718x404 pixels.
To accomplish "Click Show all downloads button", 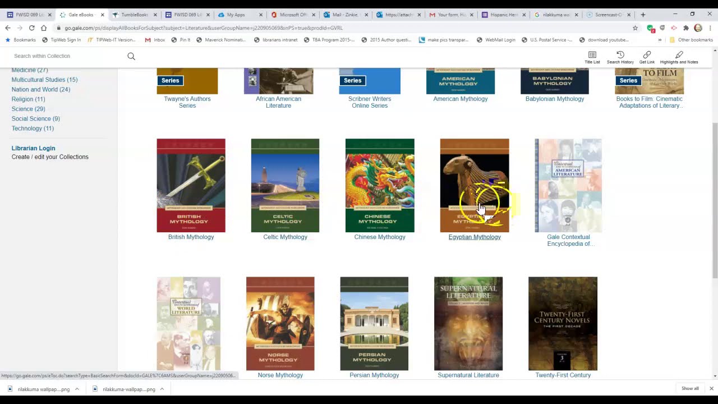I will coord(690,388).
